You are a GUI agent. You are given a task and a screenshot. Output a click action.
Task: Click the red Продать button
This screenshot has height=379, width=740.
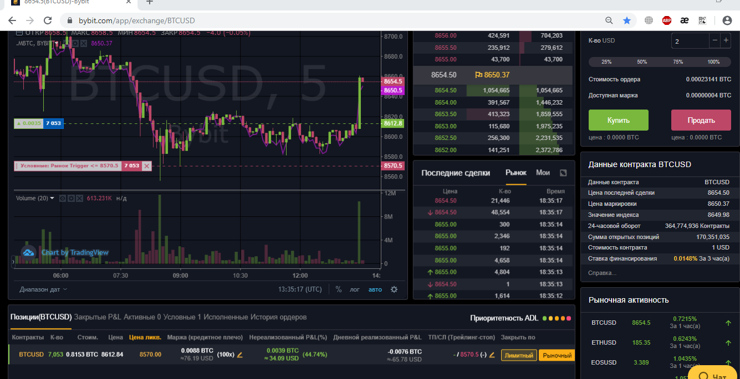coord(701,120)
